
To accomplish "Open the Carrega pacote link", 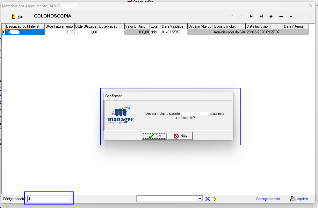I will pyautogui.click(x=268, y=199).
